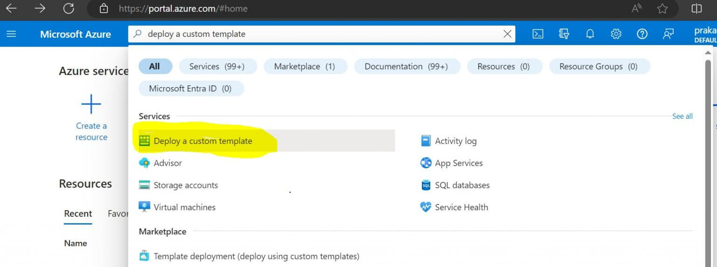
Task: Click the Feedback icon in header
Action: [x=668, y=34]
